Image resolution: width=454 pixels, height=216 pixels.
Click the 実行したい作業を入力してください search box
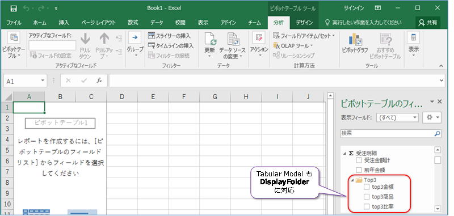(364, 23)
